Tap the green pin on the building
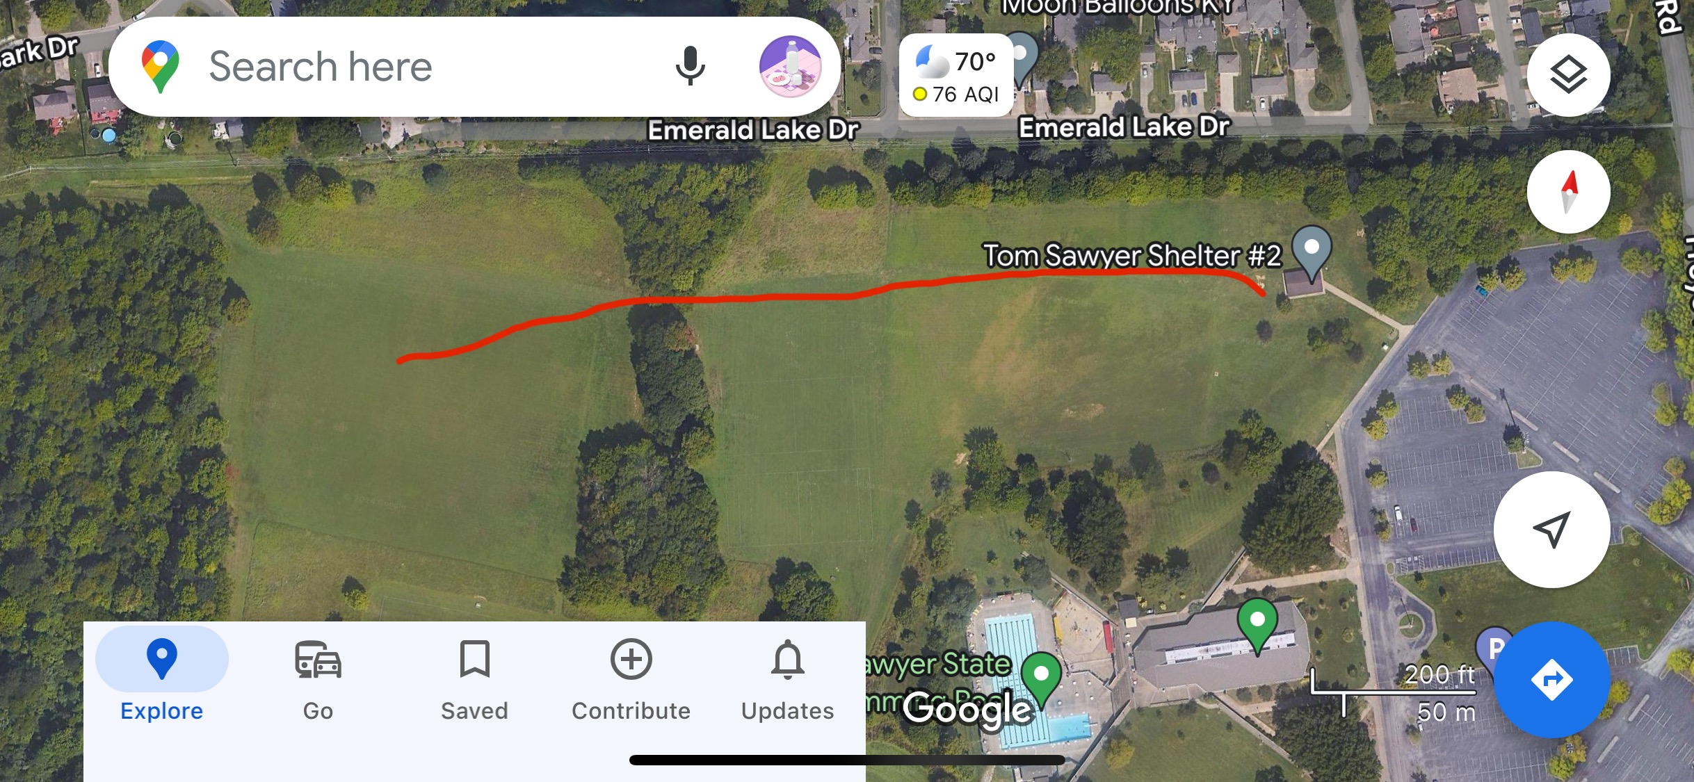The width and height of the screenshot is (1694, 782). pos(1257,625)
